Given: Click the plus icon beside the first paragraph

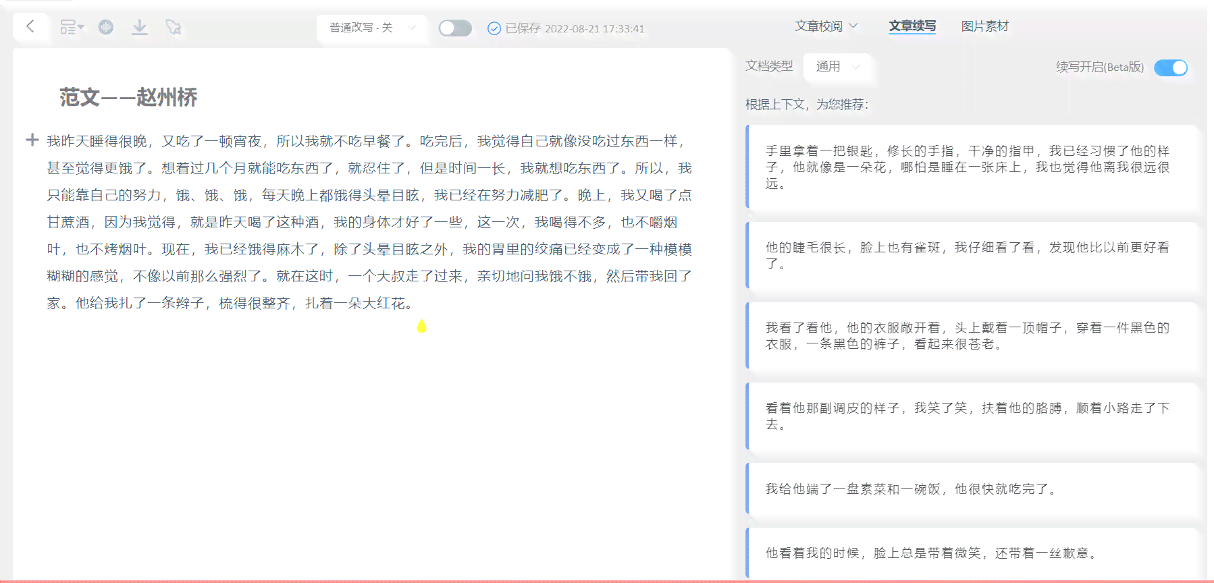Looking at the screenshot, I should [x=32, y=140].
